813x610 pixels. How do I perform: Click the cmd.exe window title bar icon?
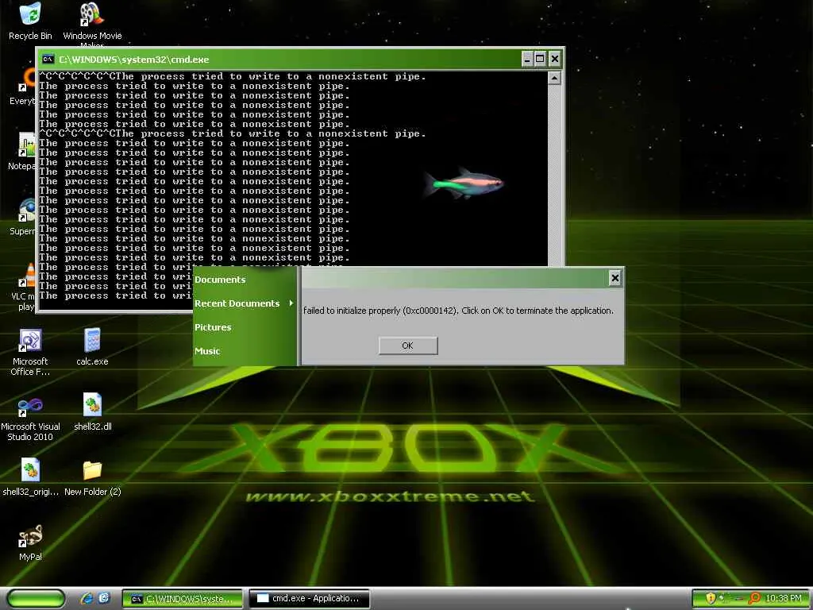(48, 59)
